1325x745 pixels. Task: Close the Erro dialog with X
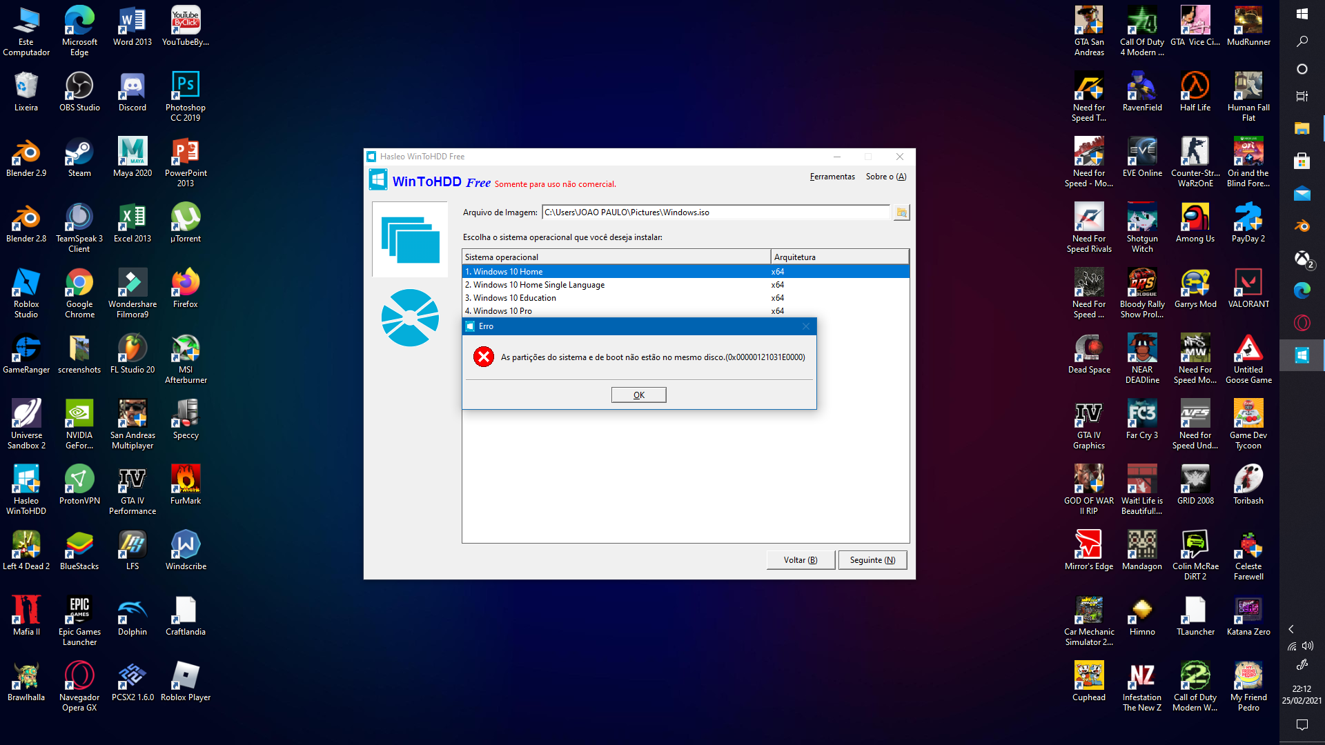(x=806, y=326)
